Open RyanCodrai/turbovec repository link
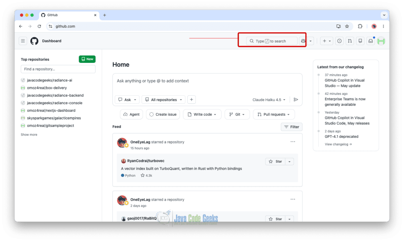 click(146, 161)
